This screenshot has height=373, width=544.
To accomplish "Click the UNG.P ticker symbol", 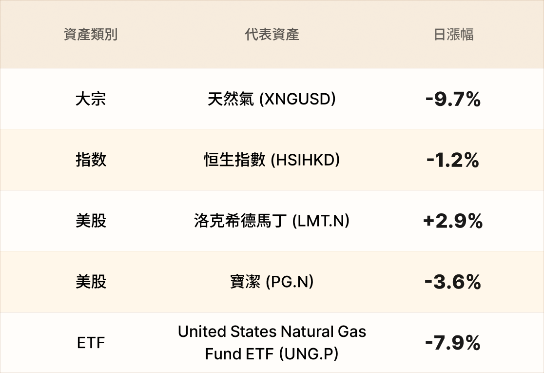I will [x=309, y=354].
